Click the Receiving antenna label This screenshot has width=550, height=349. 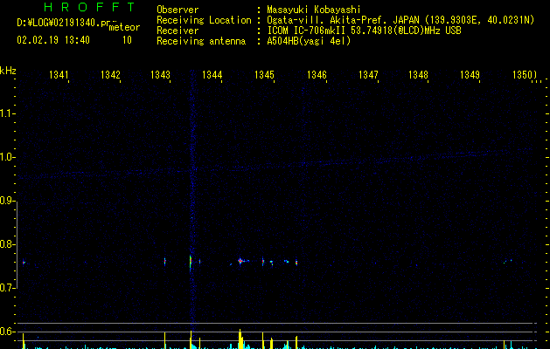(201, 41)
